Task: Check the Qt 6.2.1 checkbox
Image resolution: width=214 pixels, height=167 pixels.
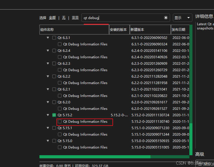Action: (x=54, y=89)
